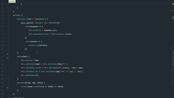Viewport: 174px width, 98px height.
Task: Click the red gutter marker beside return array.findIndex
Action: [x=8, y=88]
